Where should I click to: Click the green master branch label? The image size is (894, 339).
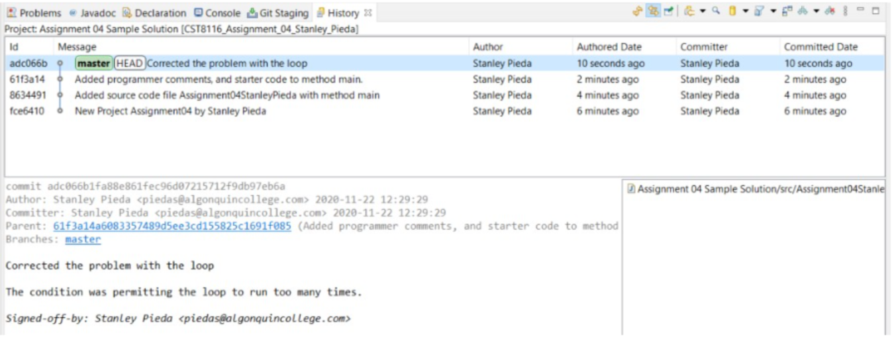click(93, 64)
